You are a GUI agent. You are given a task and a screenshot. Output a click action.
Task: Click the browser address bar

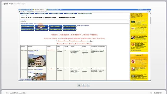tap(85, 11)
